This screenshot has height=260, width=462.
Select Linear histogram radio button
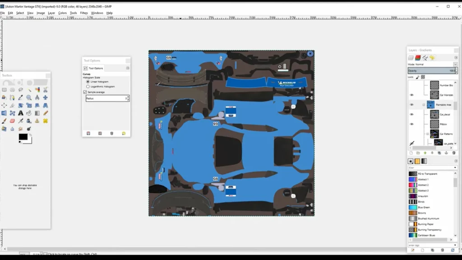click(x=88, y=82)
